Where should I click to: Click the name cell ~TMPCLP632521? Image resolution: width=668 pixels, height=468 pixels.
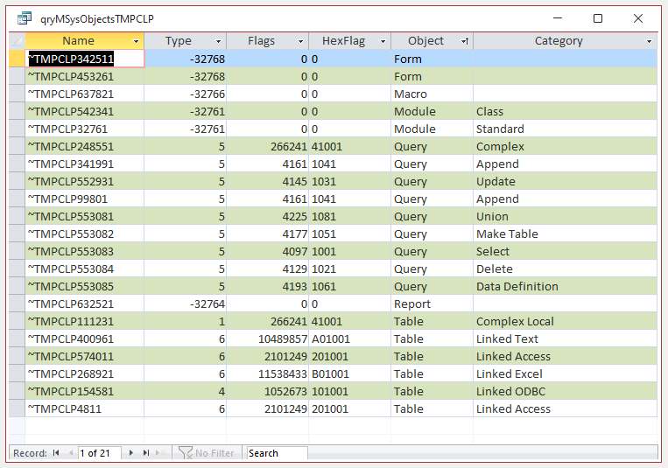point(85,304)
